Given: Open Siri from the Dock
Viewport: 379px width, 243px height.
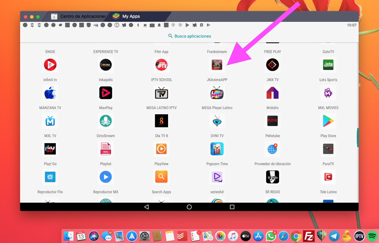Looking at the screenshot, I should tap(94, 236).
